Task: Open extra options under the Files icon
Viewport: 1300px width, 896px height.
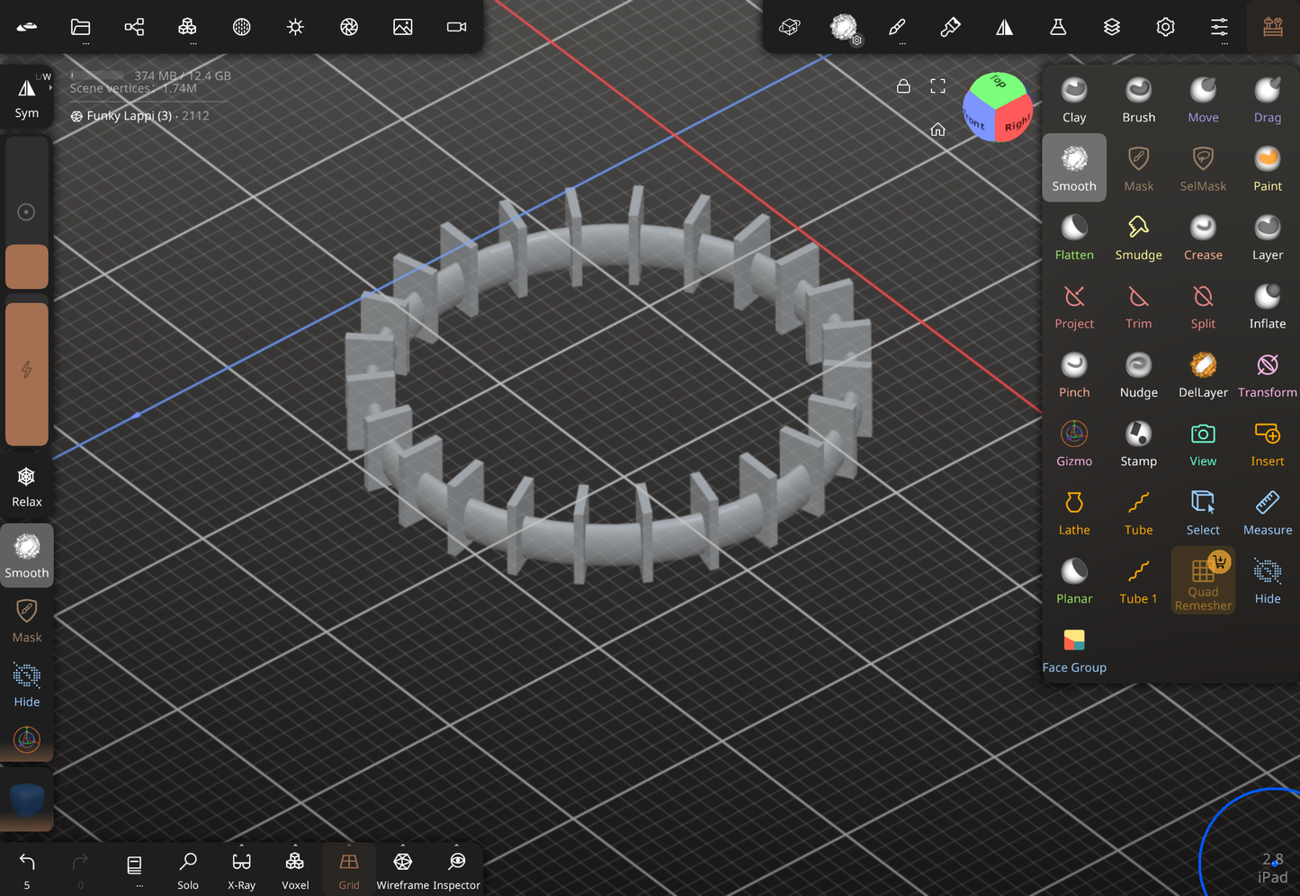Action: pyautogui.click(x=80, y=41)
